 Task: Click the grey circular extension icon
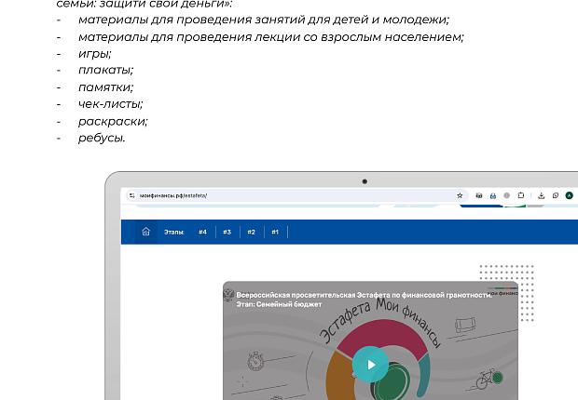click(507, 195)
